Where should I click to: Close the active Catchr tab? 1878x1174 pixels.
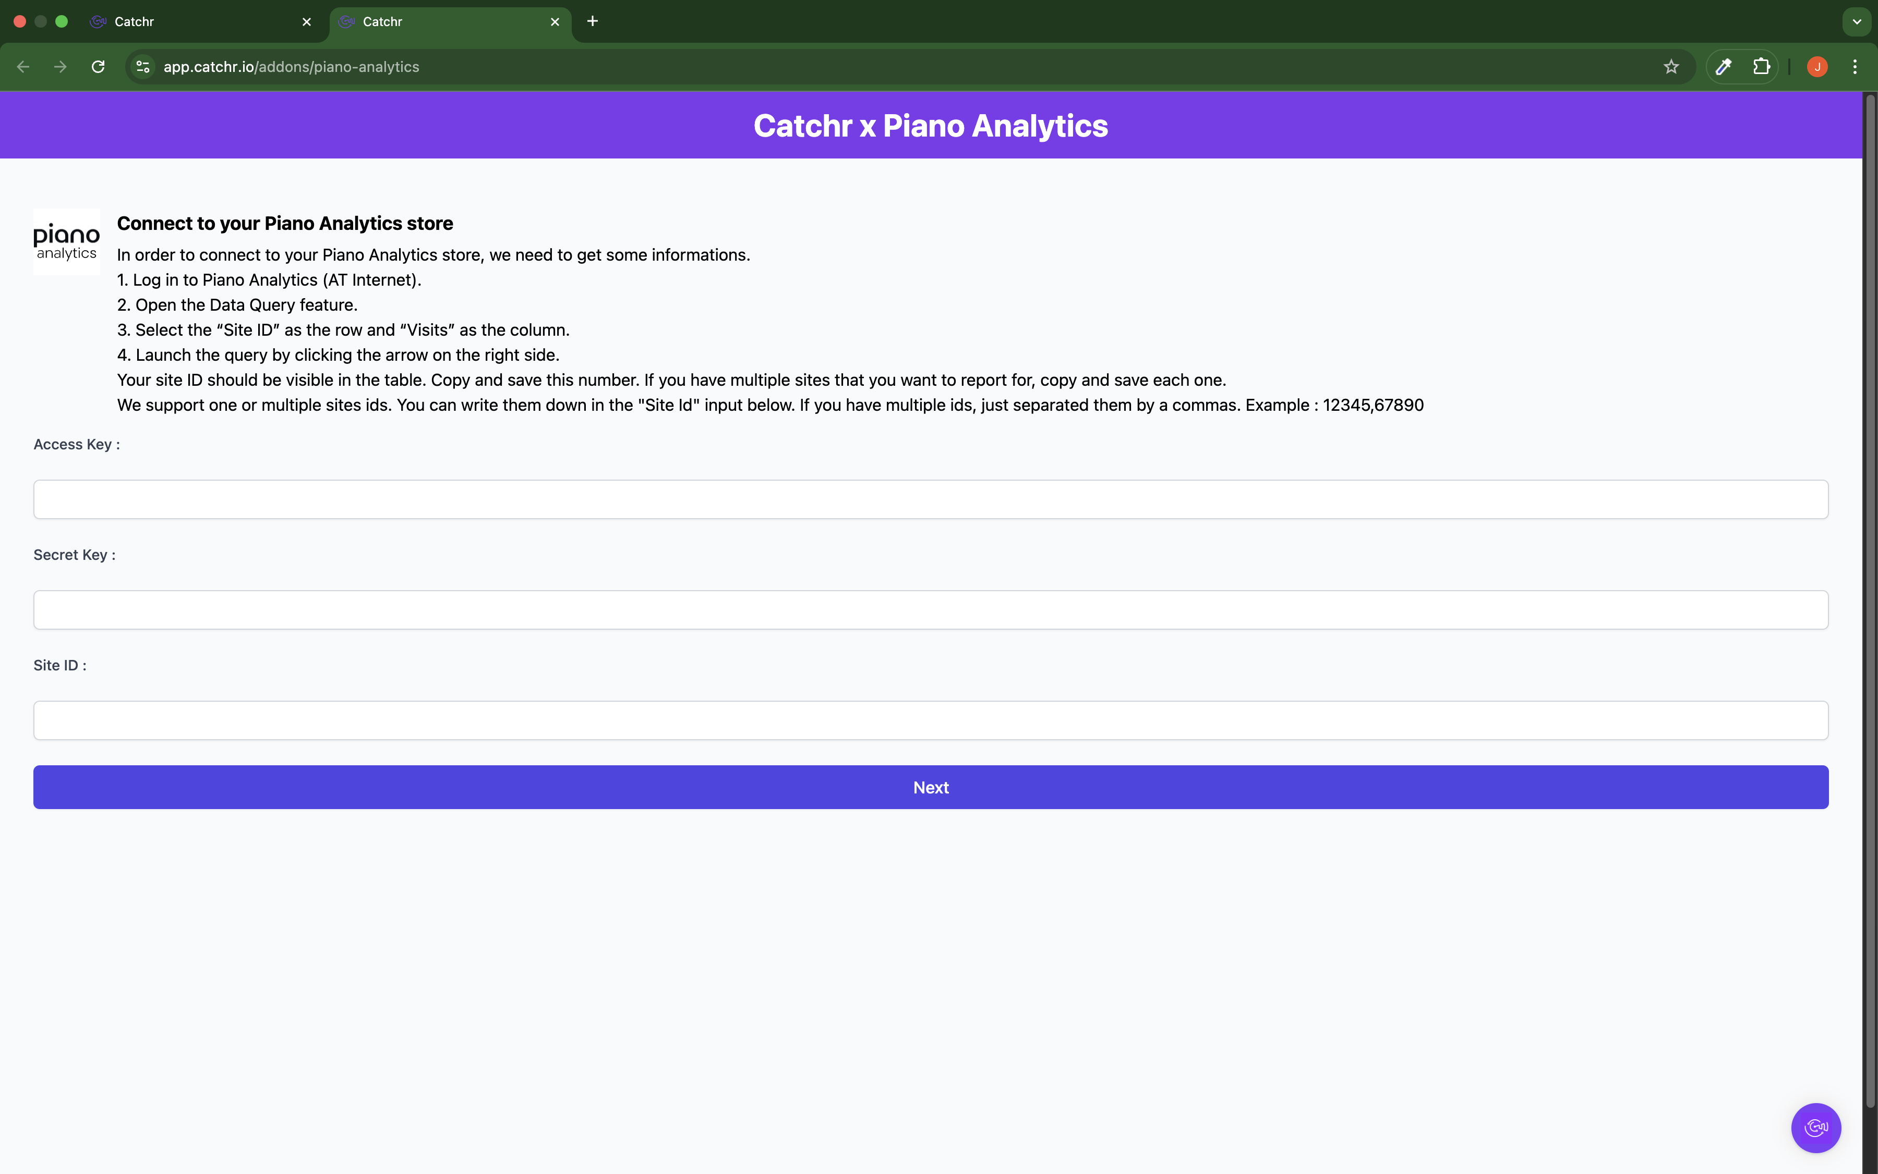[x=555, y=22]
